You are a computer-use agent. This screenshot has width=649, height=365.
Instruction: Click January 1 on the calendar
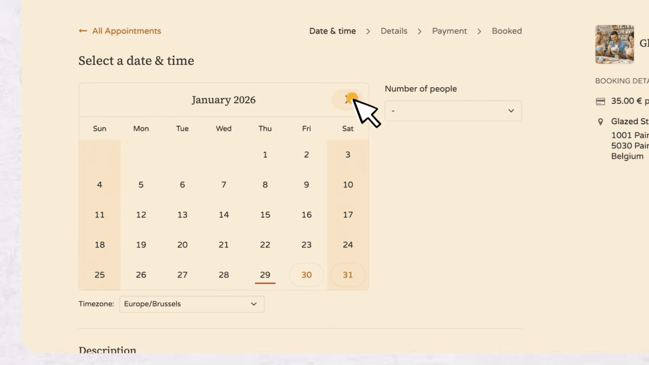pyautogui.click(x=265, y=155)
